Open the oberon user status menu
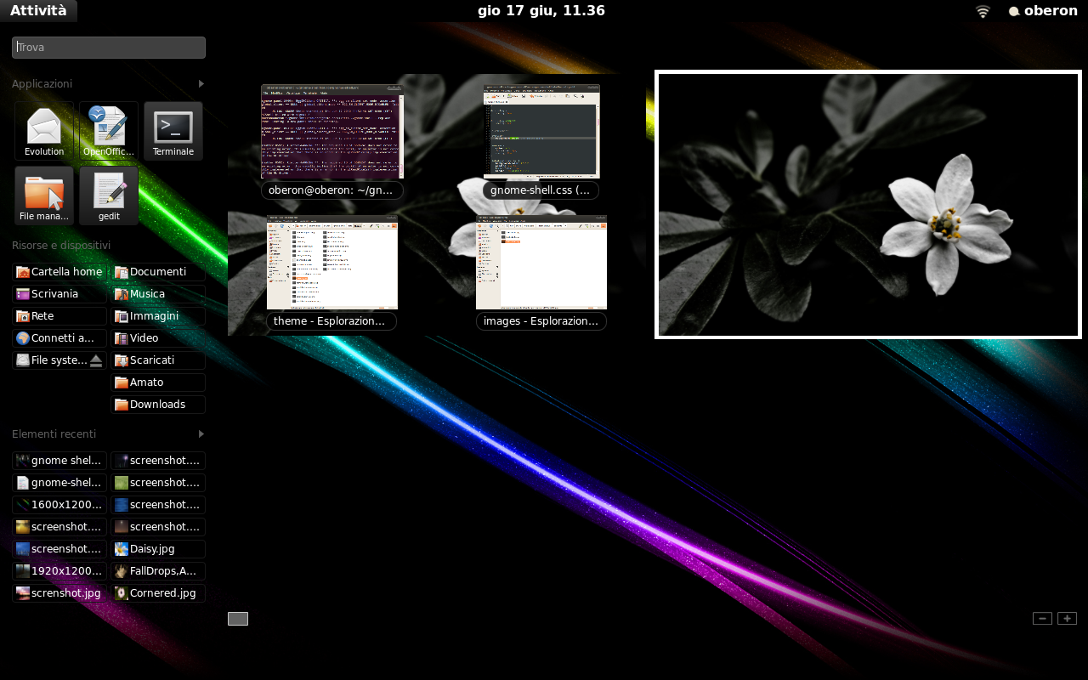The height and width of the screenshot is (680, 1088). pos(1043,11)
